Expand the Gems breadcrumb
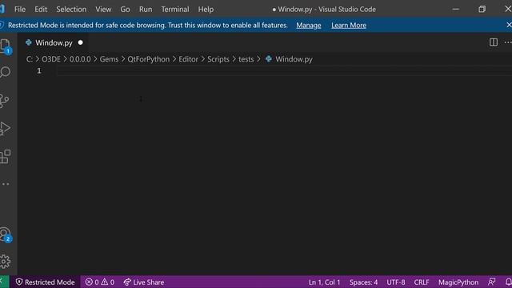Image resolution: width=512 pixels, height=288 pixels. pyautogui.click(x=109, y=59)
